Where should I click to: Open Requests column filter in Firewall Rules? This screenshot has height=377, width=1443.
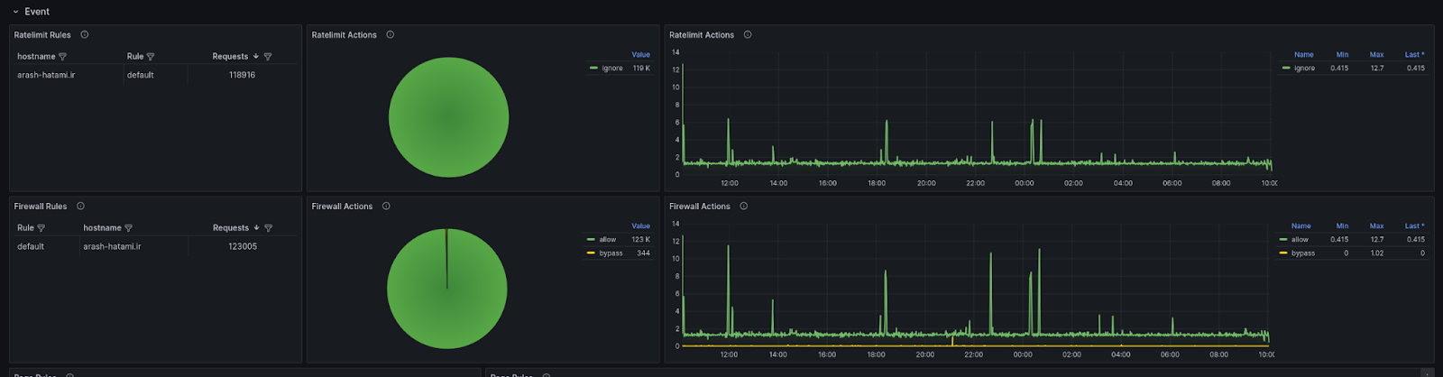tap(268, 228)
